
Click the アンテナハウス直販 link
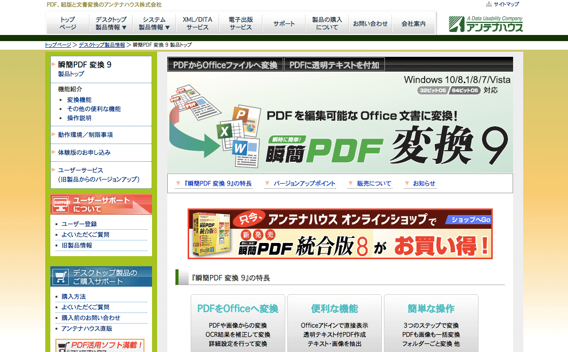point(86,329)
